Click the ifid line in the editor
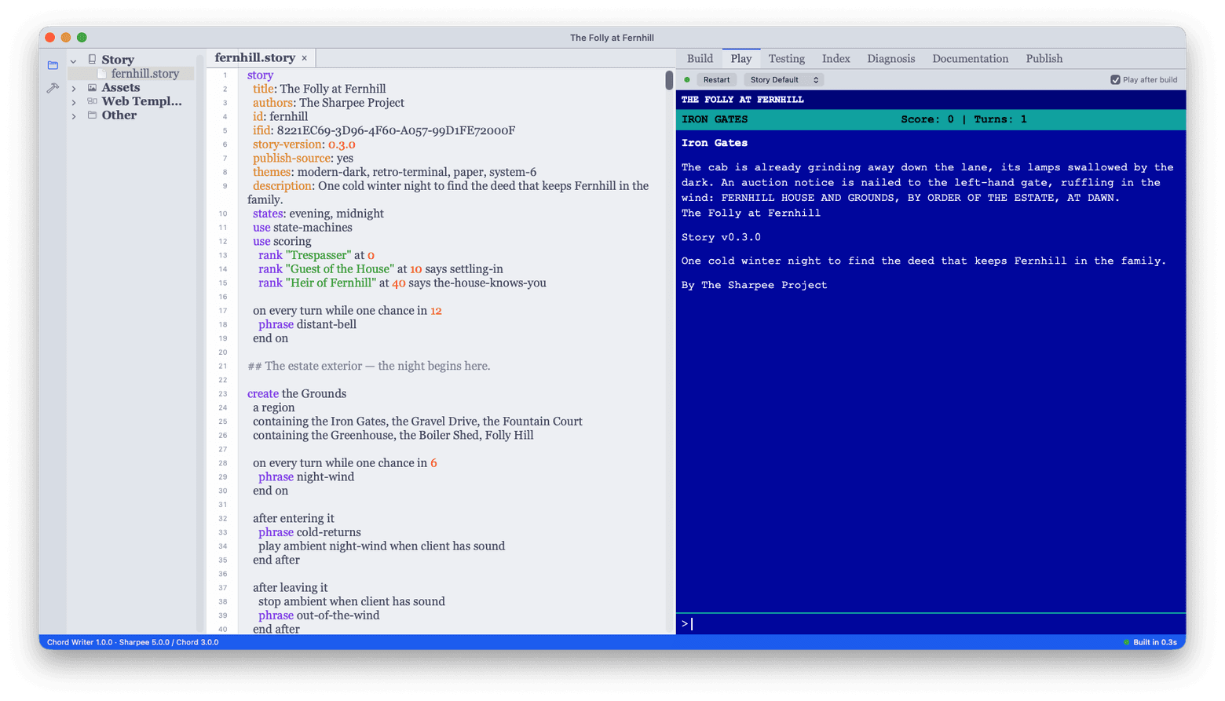This screenshot has width=1225, height=701. (x=384, y=131)
